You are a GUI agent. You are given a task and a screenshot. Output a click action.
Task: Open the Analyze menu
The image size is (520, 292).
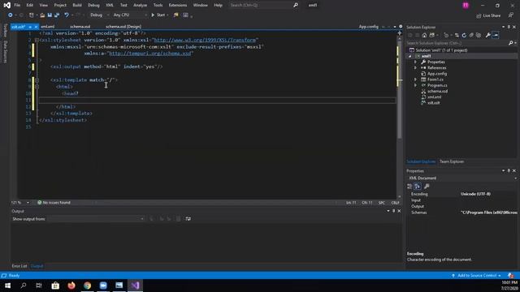pyautogui.click(x=140, y=6)
